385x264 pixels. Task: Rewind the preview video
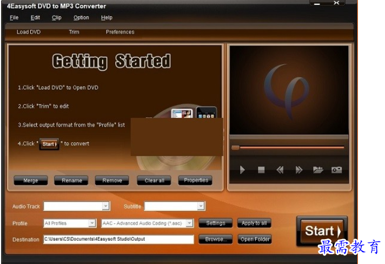pyautogui.click(x=280, y=170)
